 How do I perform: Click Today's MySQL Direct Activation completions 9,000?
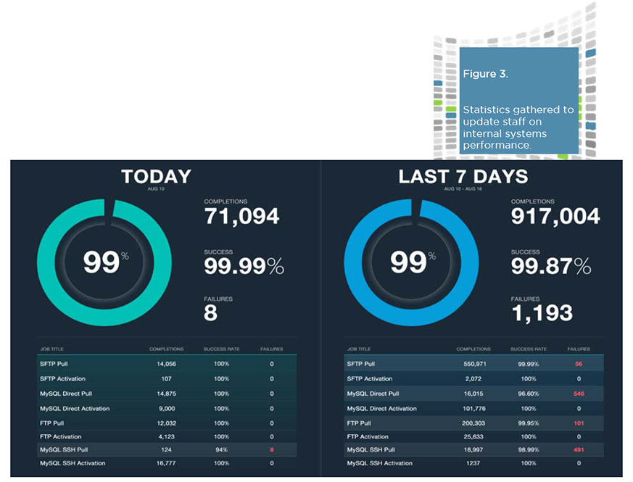tap(167, 409)
